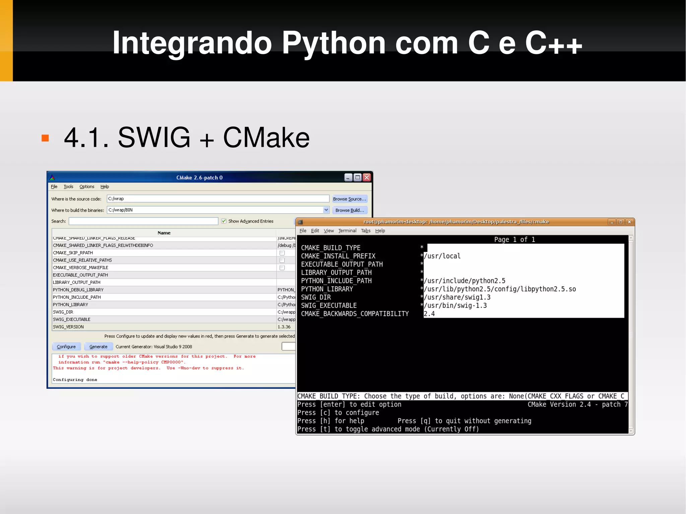Screen dimensions: 686x514
Task: Click CMAKE_INSTALL_PREFIX entry in terminal
Action: [x=338, y=256]
